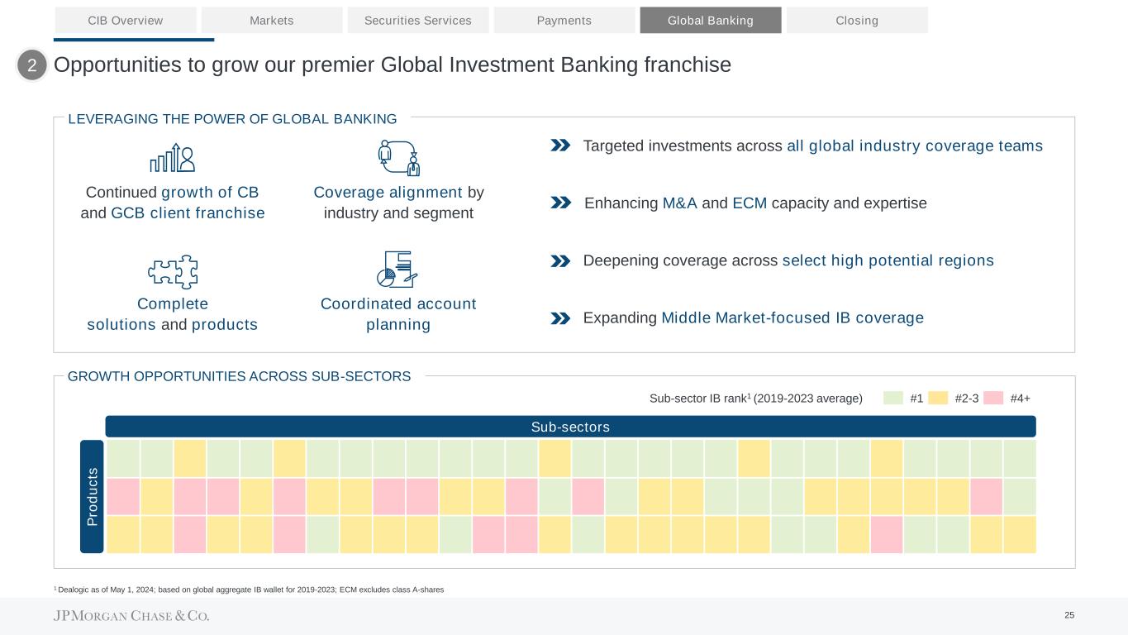
Task: Click the chevron beside Deepening coverage
Action: pyautogui.click(x=560, y=260)
